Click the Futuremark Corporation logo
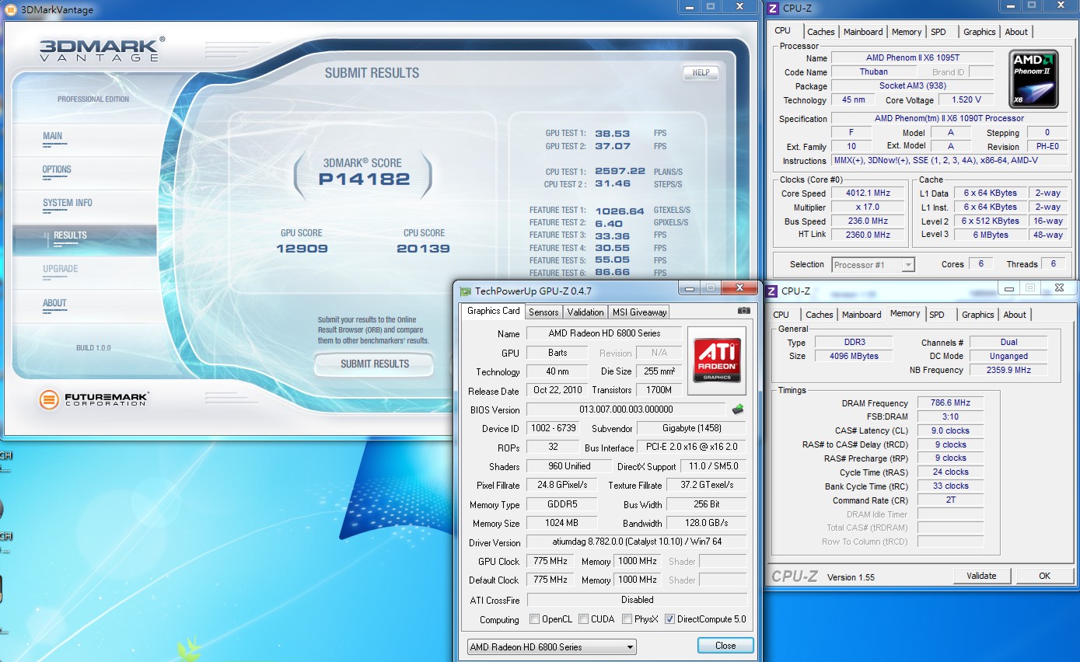Image resolution: width=1080 pixels, height=662 pixels. [94, 400]
